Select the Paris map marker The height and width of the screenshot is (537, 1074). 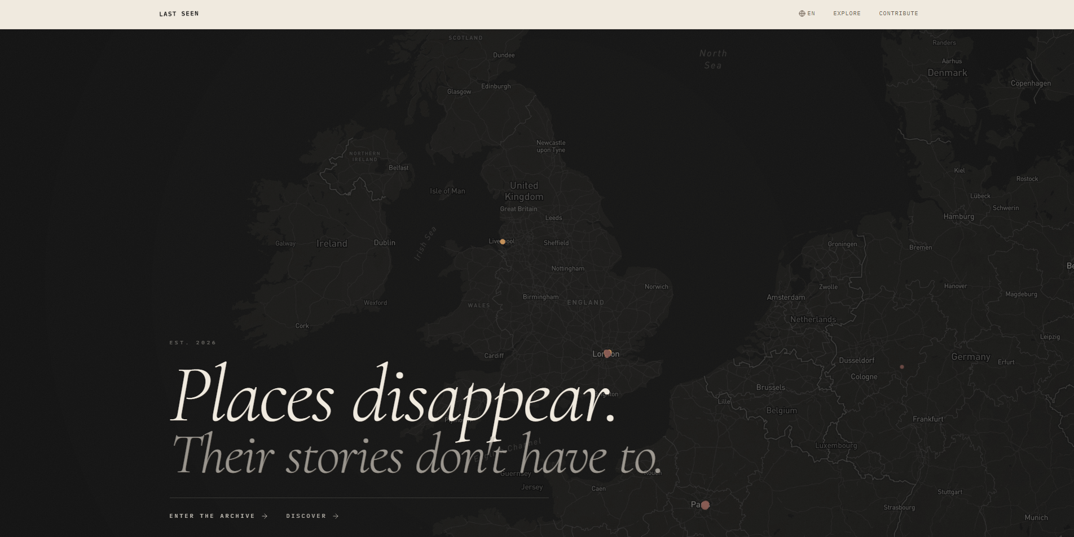tap(705, 505)
